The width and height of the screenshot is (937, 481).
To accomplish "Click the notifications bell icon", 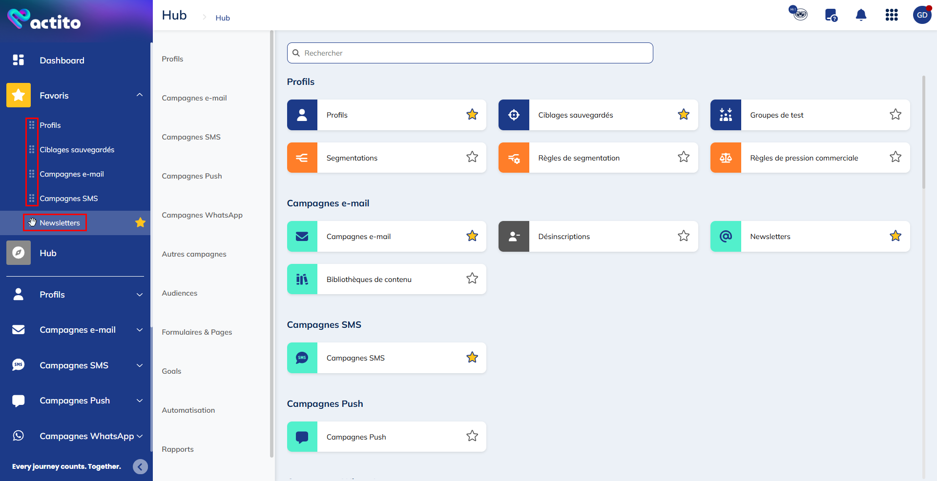I will [x=861, y=15].
